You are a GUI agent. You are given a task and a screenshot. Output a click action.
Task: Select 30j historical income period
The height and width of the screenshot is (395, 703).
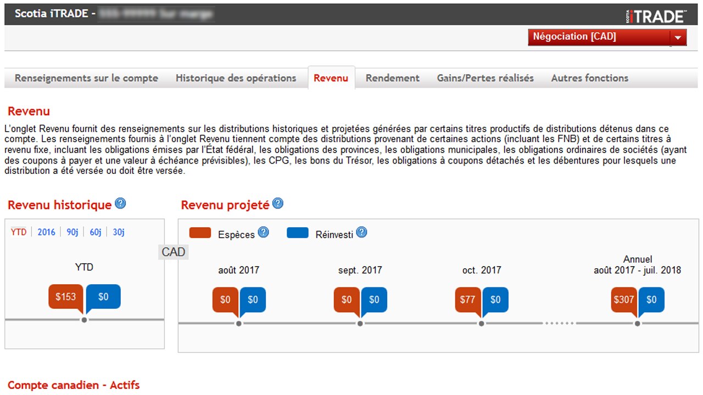(x=119, y=232)
